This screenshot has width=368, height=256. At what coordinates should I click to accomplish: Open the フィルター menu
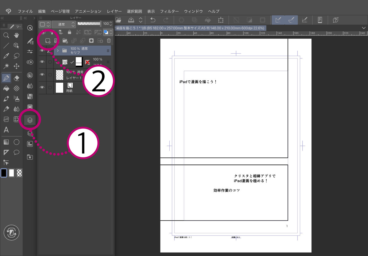pyautogui.click(x=169, y=11)
